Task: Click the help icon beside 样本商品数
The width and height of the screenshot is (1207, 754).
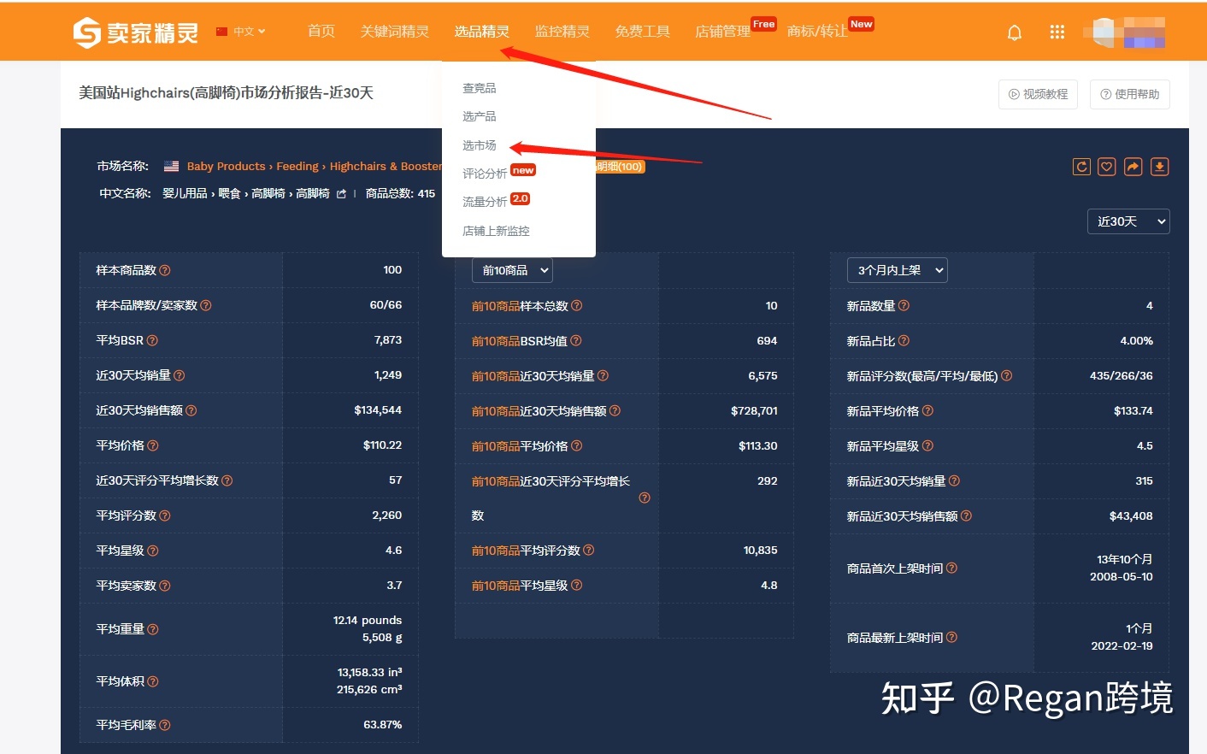Action: [x=165, y=270]
